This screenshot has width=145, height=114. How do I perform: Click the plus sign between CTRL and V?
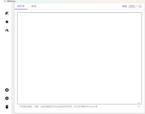coord(137,6)
